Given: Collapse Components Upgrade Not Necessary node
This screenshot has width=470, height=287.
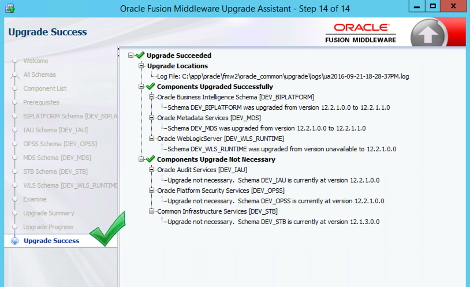Looking at the screenshot, I should [x=141, y=159].
